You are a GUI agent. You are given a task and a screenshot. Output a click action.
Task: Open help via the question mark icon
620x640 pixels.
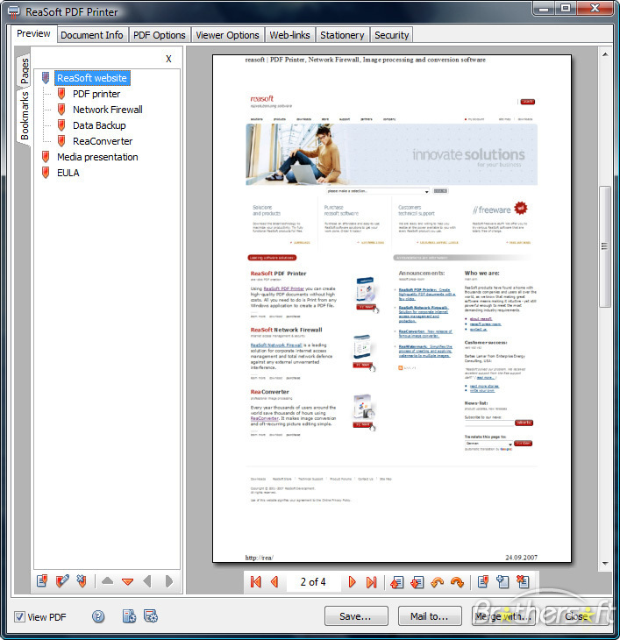(x=98, y=616)
